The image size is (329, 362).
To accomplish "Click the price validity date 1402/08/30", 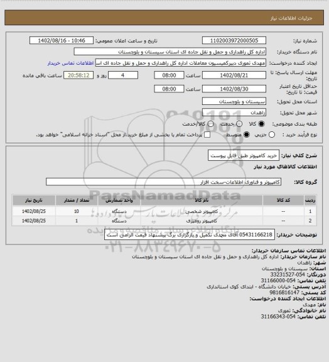I will tap(234, 89).
